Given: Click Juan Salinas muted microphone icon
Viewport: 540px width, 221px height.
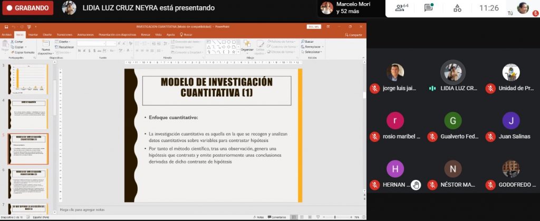Looking at the screenshot, I should 490,137.
